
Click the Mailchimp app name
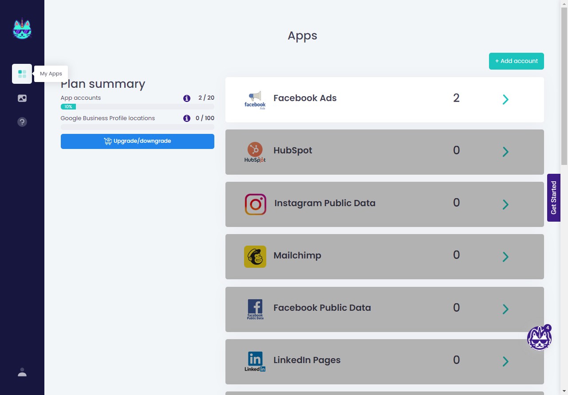point(297,255)
